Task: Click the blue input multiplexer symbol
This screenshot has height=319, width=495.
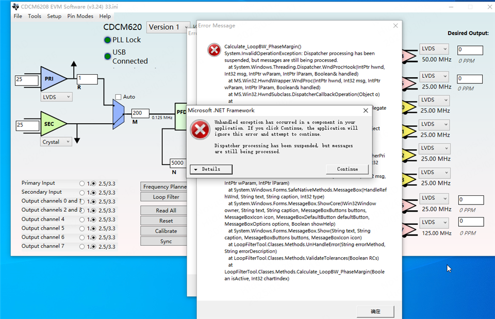Action: [119, 114]
